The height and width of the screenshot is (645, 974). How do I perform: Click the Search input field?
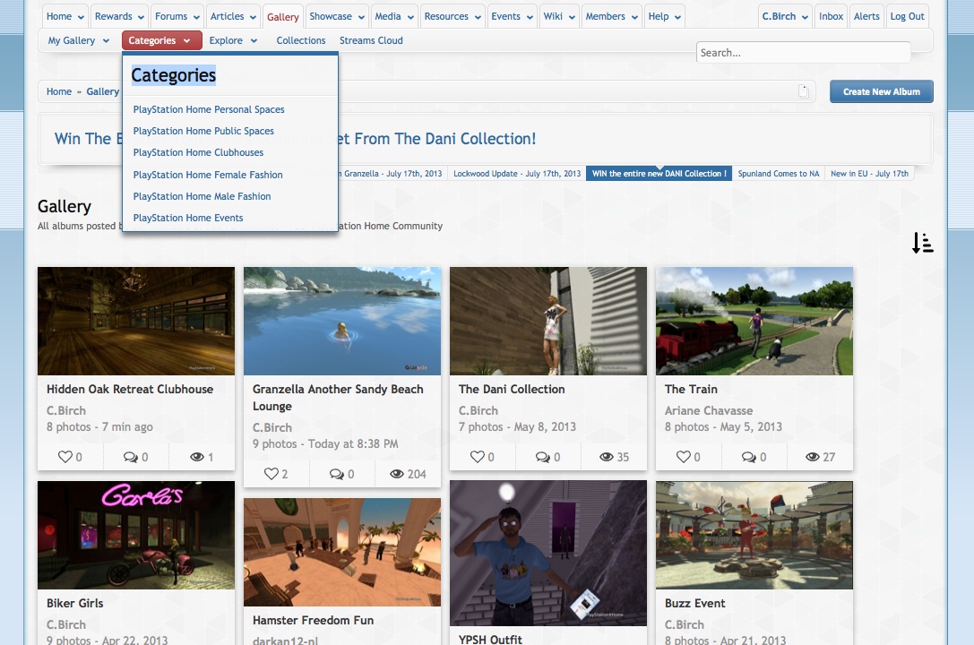point(803,53)
